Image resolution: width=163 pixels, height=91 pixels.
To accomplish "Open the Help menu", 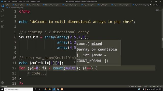I will [x=38, y=2].
